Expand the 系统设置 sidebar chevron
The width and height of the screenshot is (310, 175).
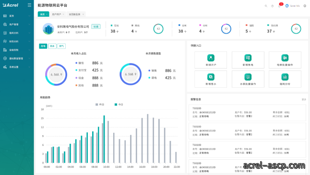[x=29, y=67]
